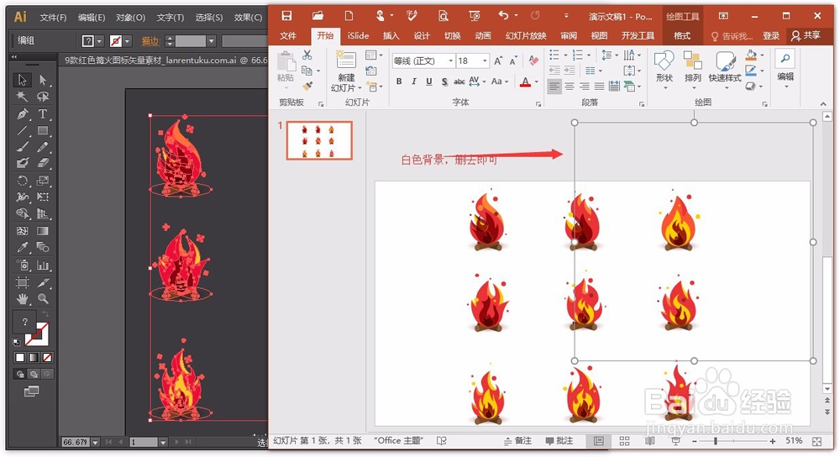Increase font size with the large A icon
Image resolution: width=840 pixels, height=457 pixels.
tap(498, 60)
